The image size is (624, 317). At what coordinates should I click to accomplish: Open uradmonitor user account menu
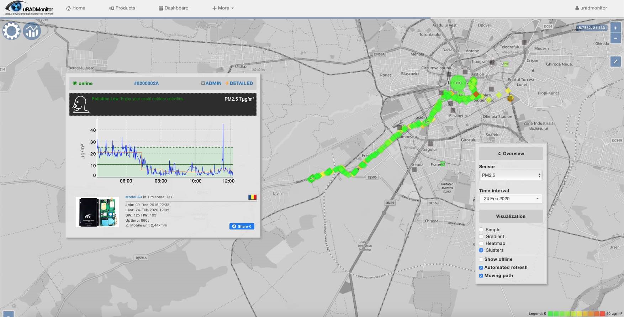point(591,8)
